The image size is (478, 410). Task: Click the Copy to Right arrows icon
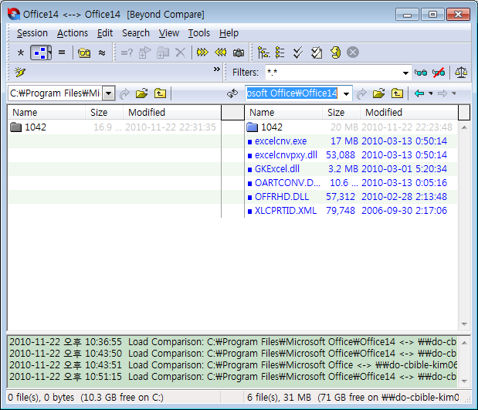[x=202, y=53]
